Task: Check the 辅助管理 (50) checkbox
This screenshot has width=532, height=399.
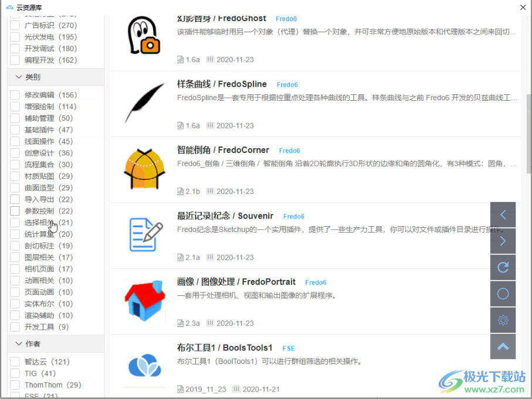Action: coord(15,118)
